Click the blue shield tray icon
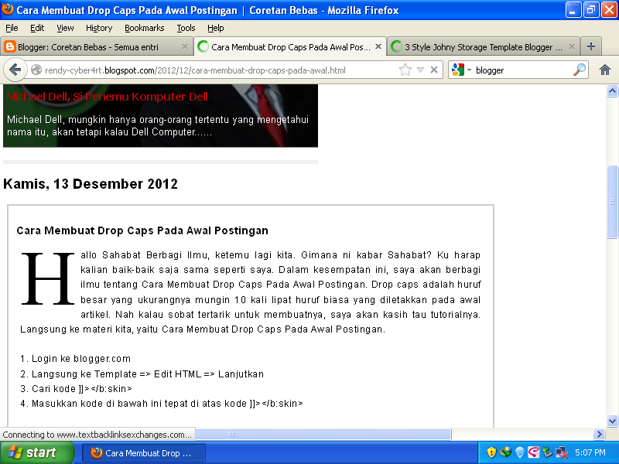The width and height of the screenshot is (619, 464). pyautogui.click(x=519, y=452)
